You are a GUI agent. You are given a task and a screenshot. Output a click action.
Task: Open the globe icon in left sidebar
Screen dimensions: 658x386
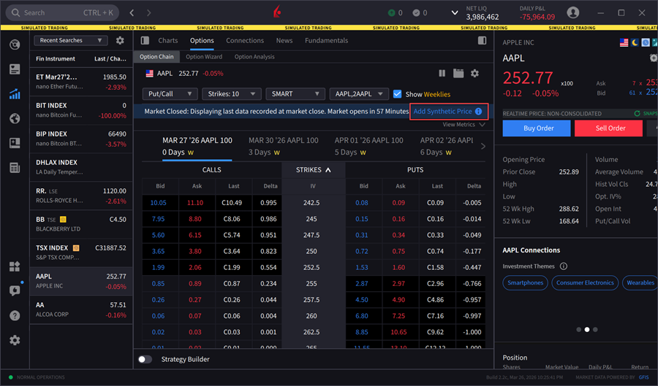(x=15, y=119)
